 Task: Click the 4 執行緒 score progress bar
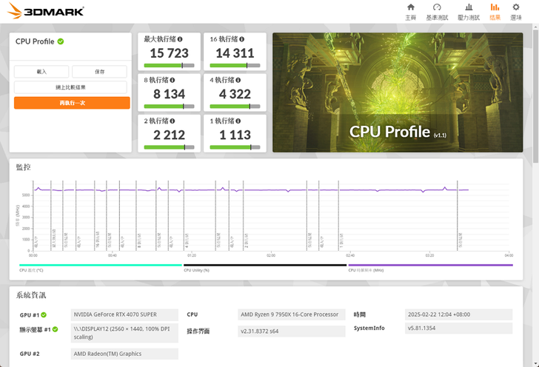point(235,107)
